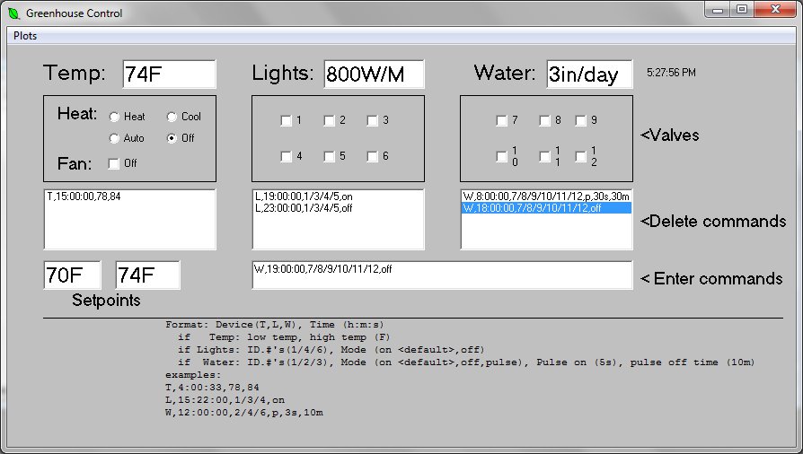Click the Lights field showing 800W/M
This screenshot has width=803, height=454.
pyautogui.click(x=374, y=74)
